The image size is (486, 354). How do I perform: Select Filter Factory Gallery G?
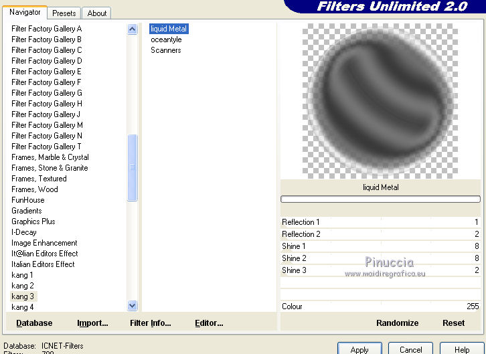click(46, 93)
